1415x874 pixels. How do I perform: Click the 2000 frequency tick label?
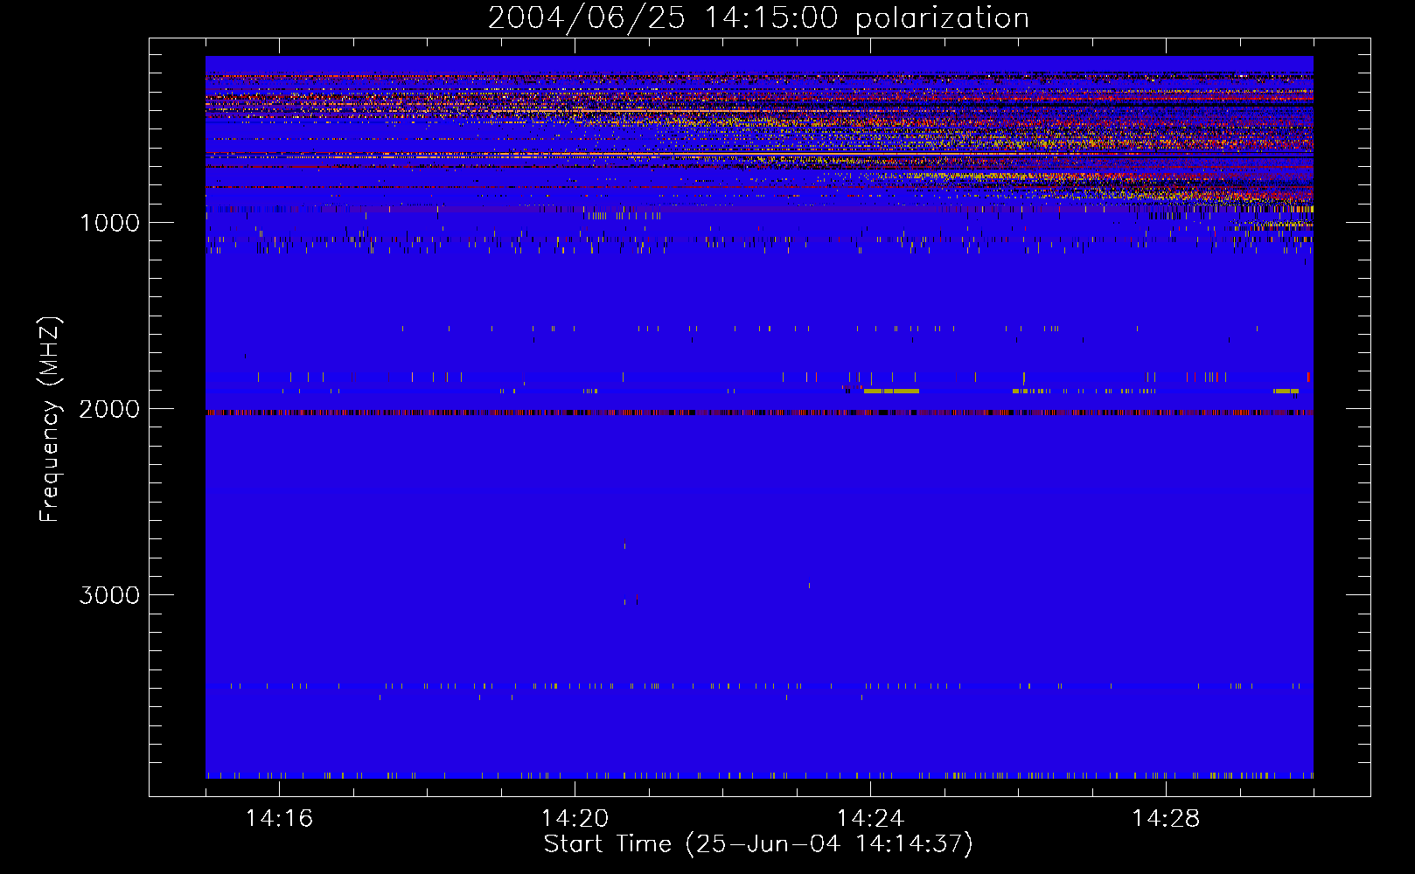tap(109, 409)
